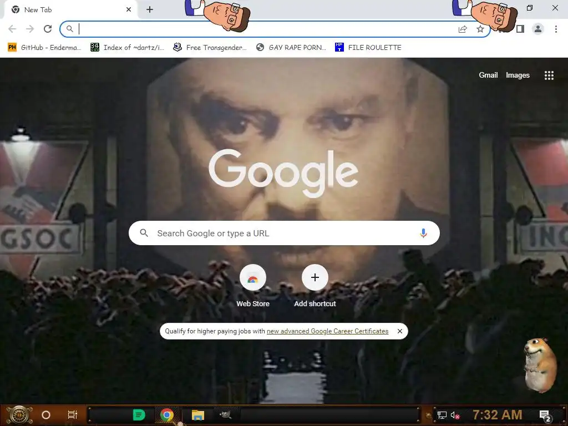Image resolution: width=568 pixels, height=426 pixels.
Task: Open the steampunk Start button
Action: 19,415
